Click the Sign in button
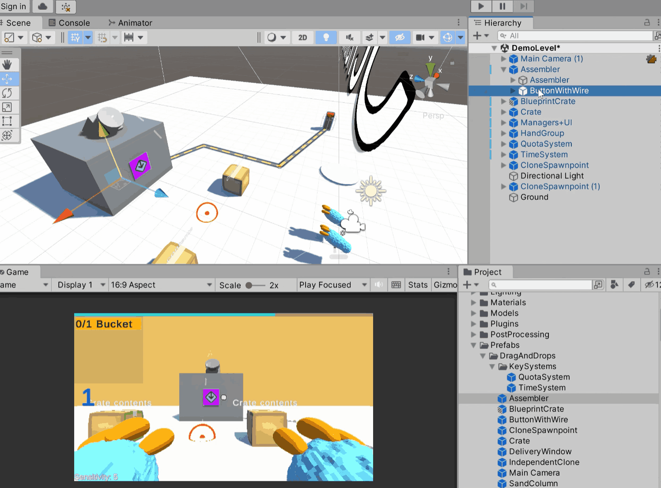 point(14,6)
